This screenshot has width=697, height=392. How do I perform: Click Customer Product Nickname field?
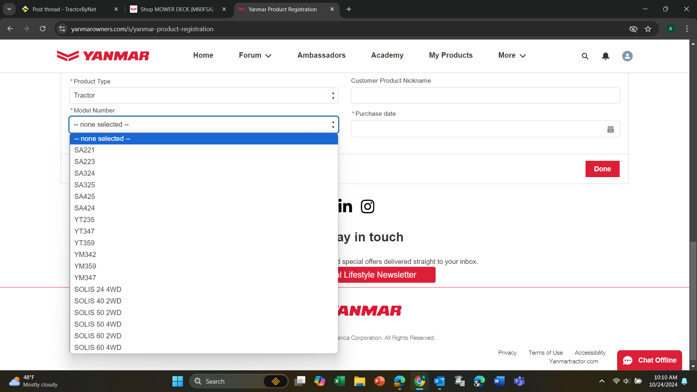[x=485, y=95]
